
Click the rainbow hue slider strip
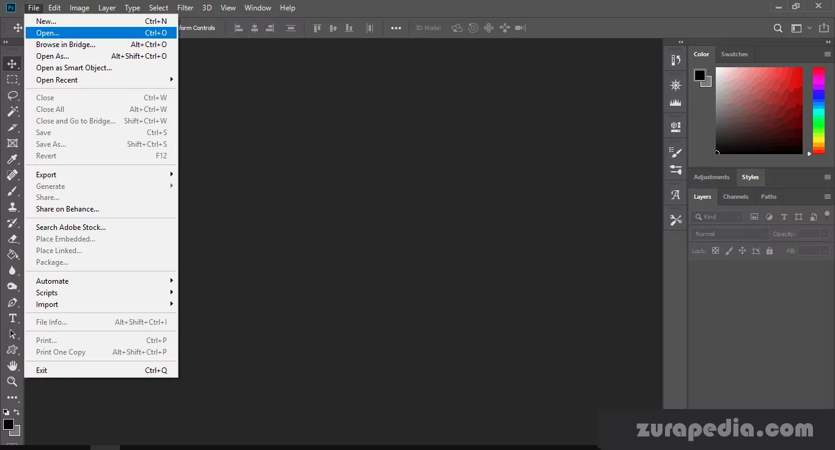point(818,110)
